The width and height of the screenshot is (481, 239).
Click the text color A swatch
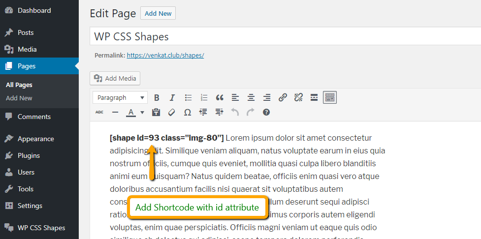tap(131, 113)
